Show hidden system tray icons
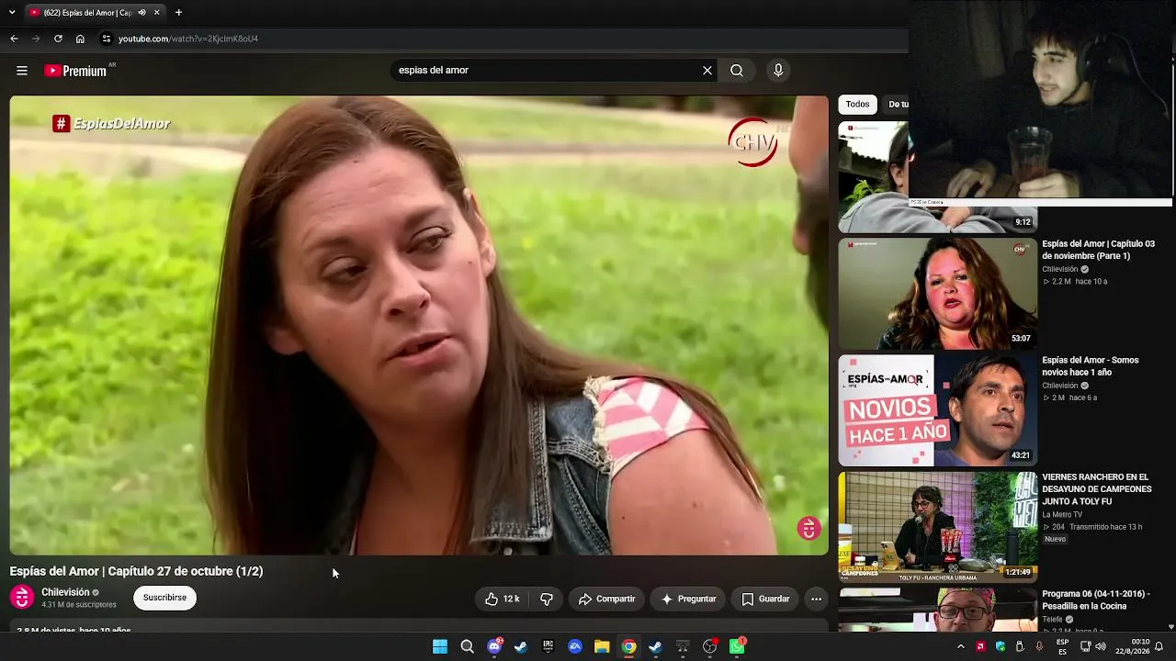The image size is (1176, 661). coord(961,647)
